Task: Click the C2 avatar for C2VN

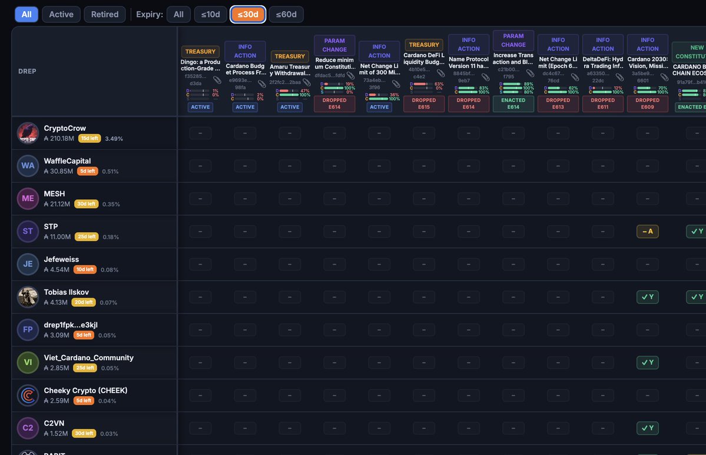Action: (28, 428)
